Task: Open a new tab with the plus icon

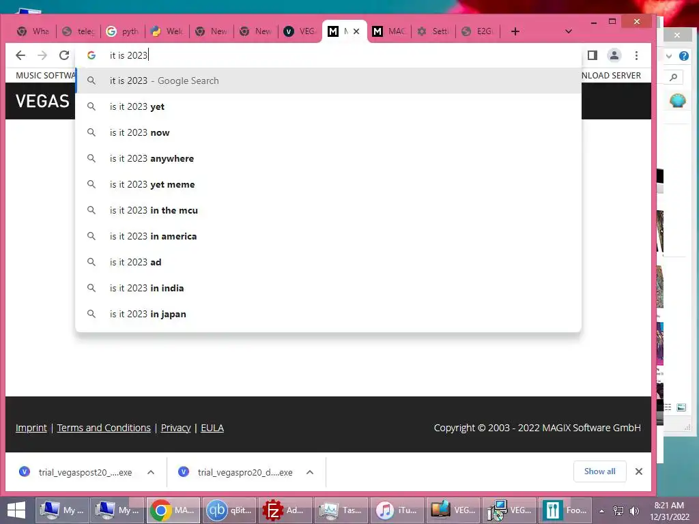Action: tap(515, 31)
